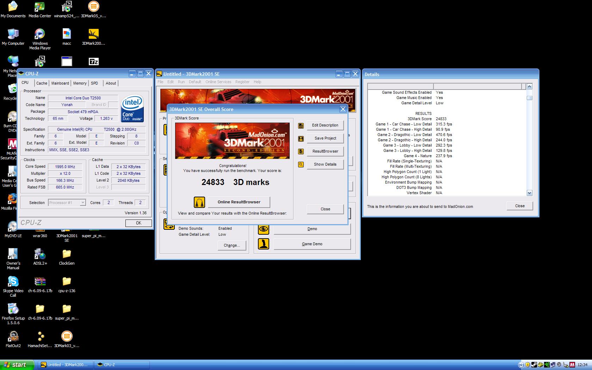592x370 pixels.
Task: Open Online Services menu in 3DMark2001
Action: pyautogui.click(x=218, y=82)
